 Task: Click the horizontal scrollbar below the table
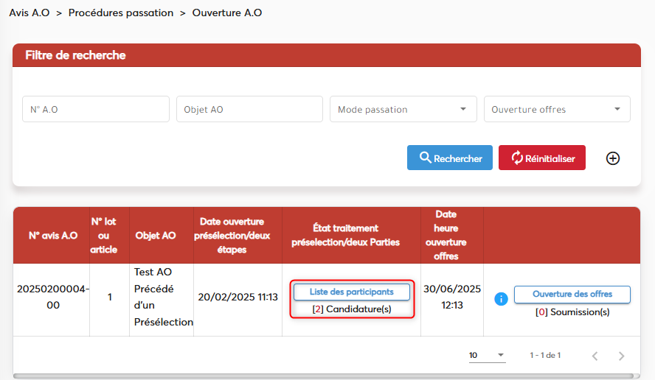pos(325,376)
